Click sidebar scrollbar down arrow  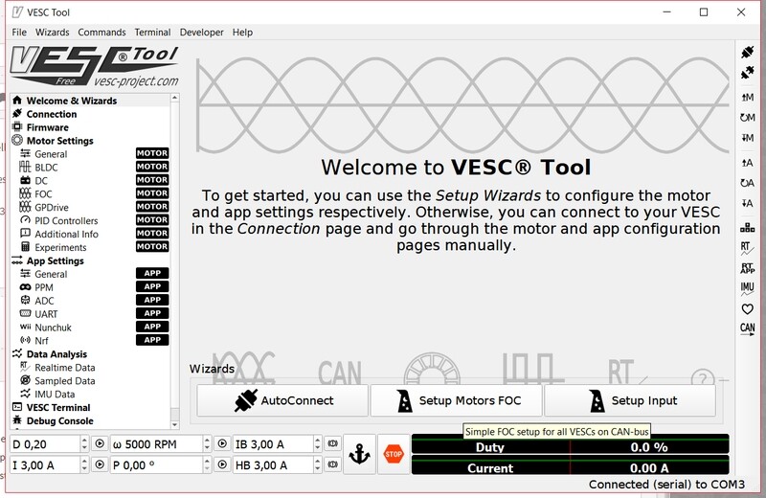click(x=175, y=424)
